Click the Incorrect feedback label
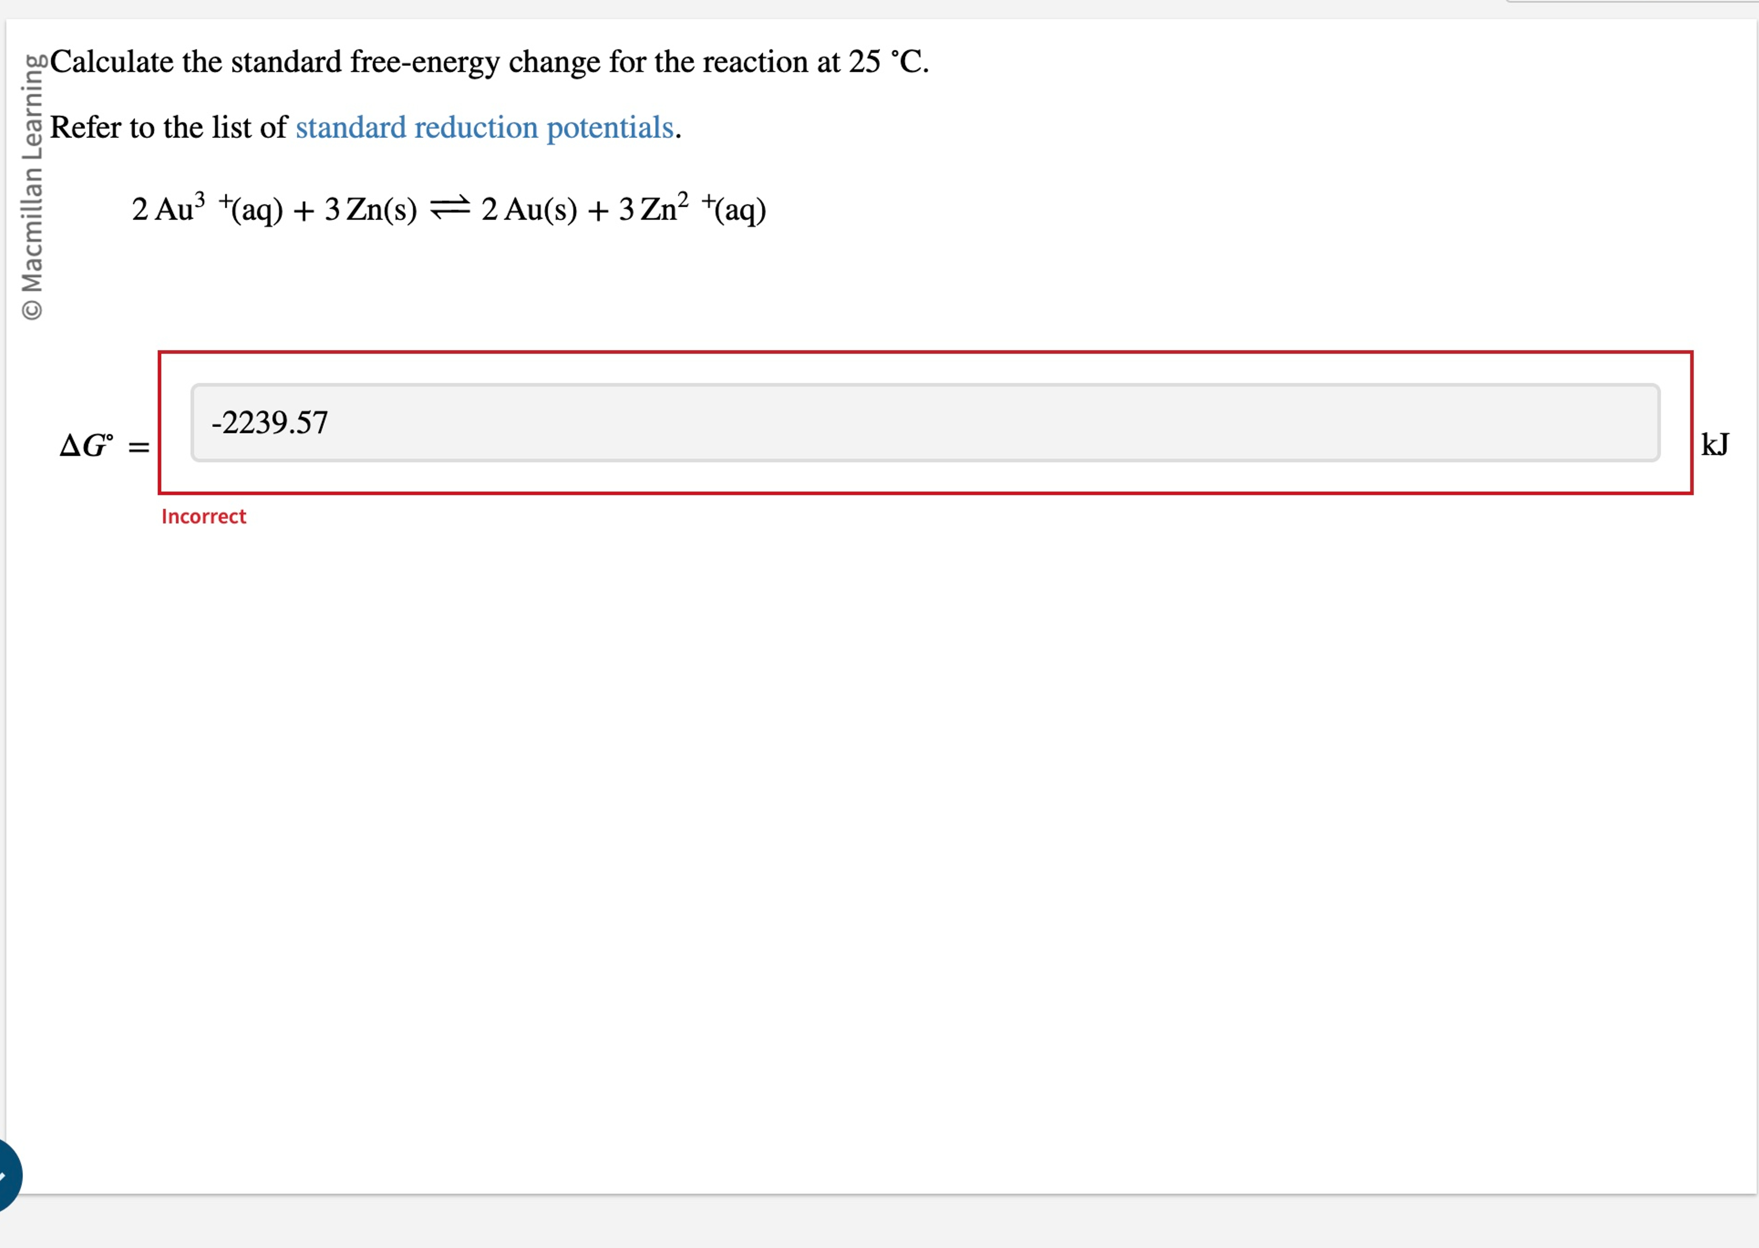The width and height of the screenshot is (1759, 1248). [203, 517]
